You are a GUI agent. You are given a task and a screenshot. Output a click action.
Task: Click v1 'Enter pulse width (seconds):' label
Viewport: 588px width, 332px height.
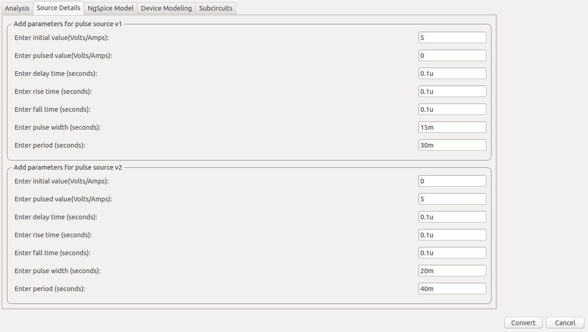tap(57, 127)
